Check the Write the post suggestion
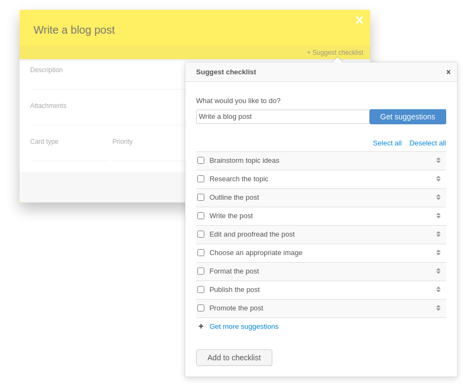Image resolution: width=475 pixels, height=388 pixels. coord(201,215)
